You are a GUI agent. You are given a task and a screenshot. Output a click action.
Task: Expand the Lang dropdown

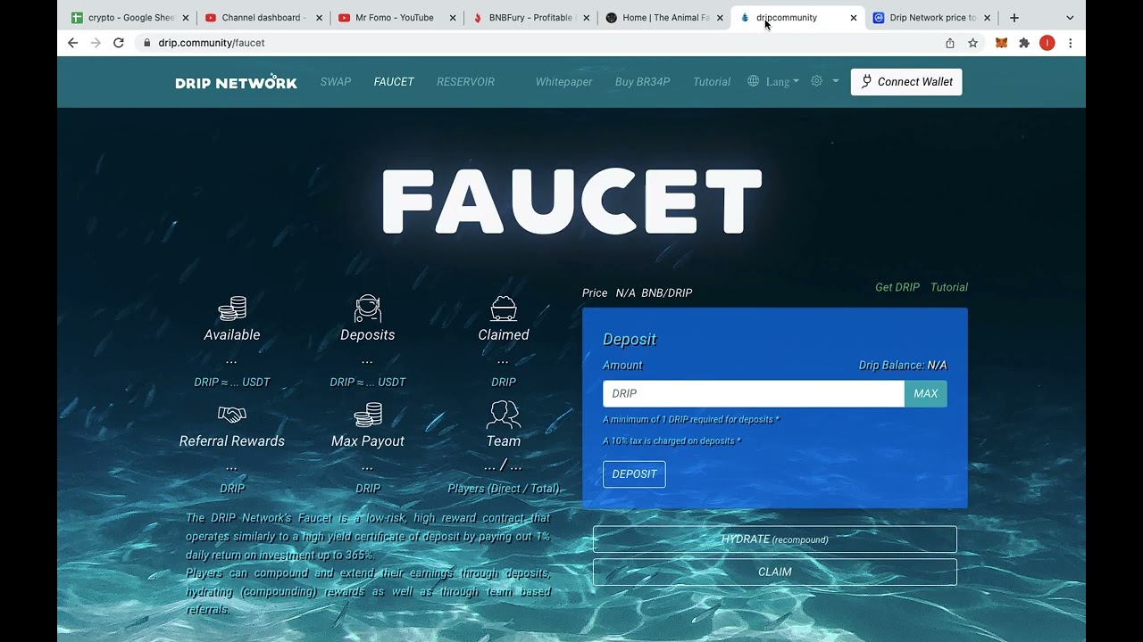[x=782, y=81]
